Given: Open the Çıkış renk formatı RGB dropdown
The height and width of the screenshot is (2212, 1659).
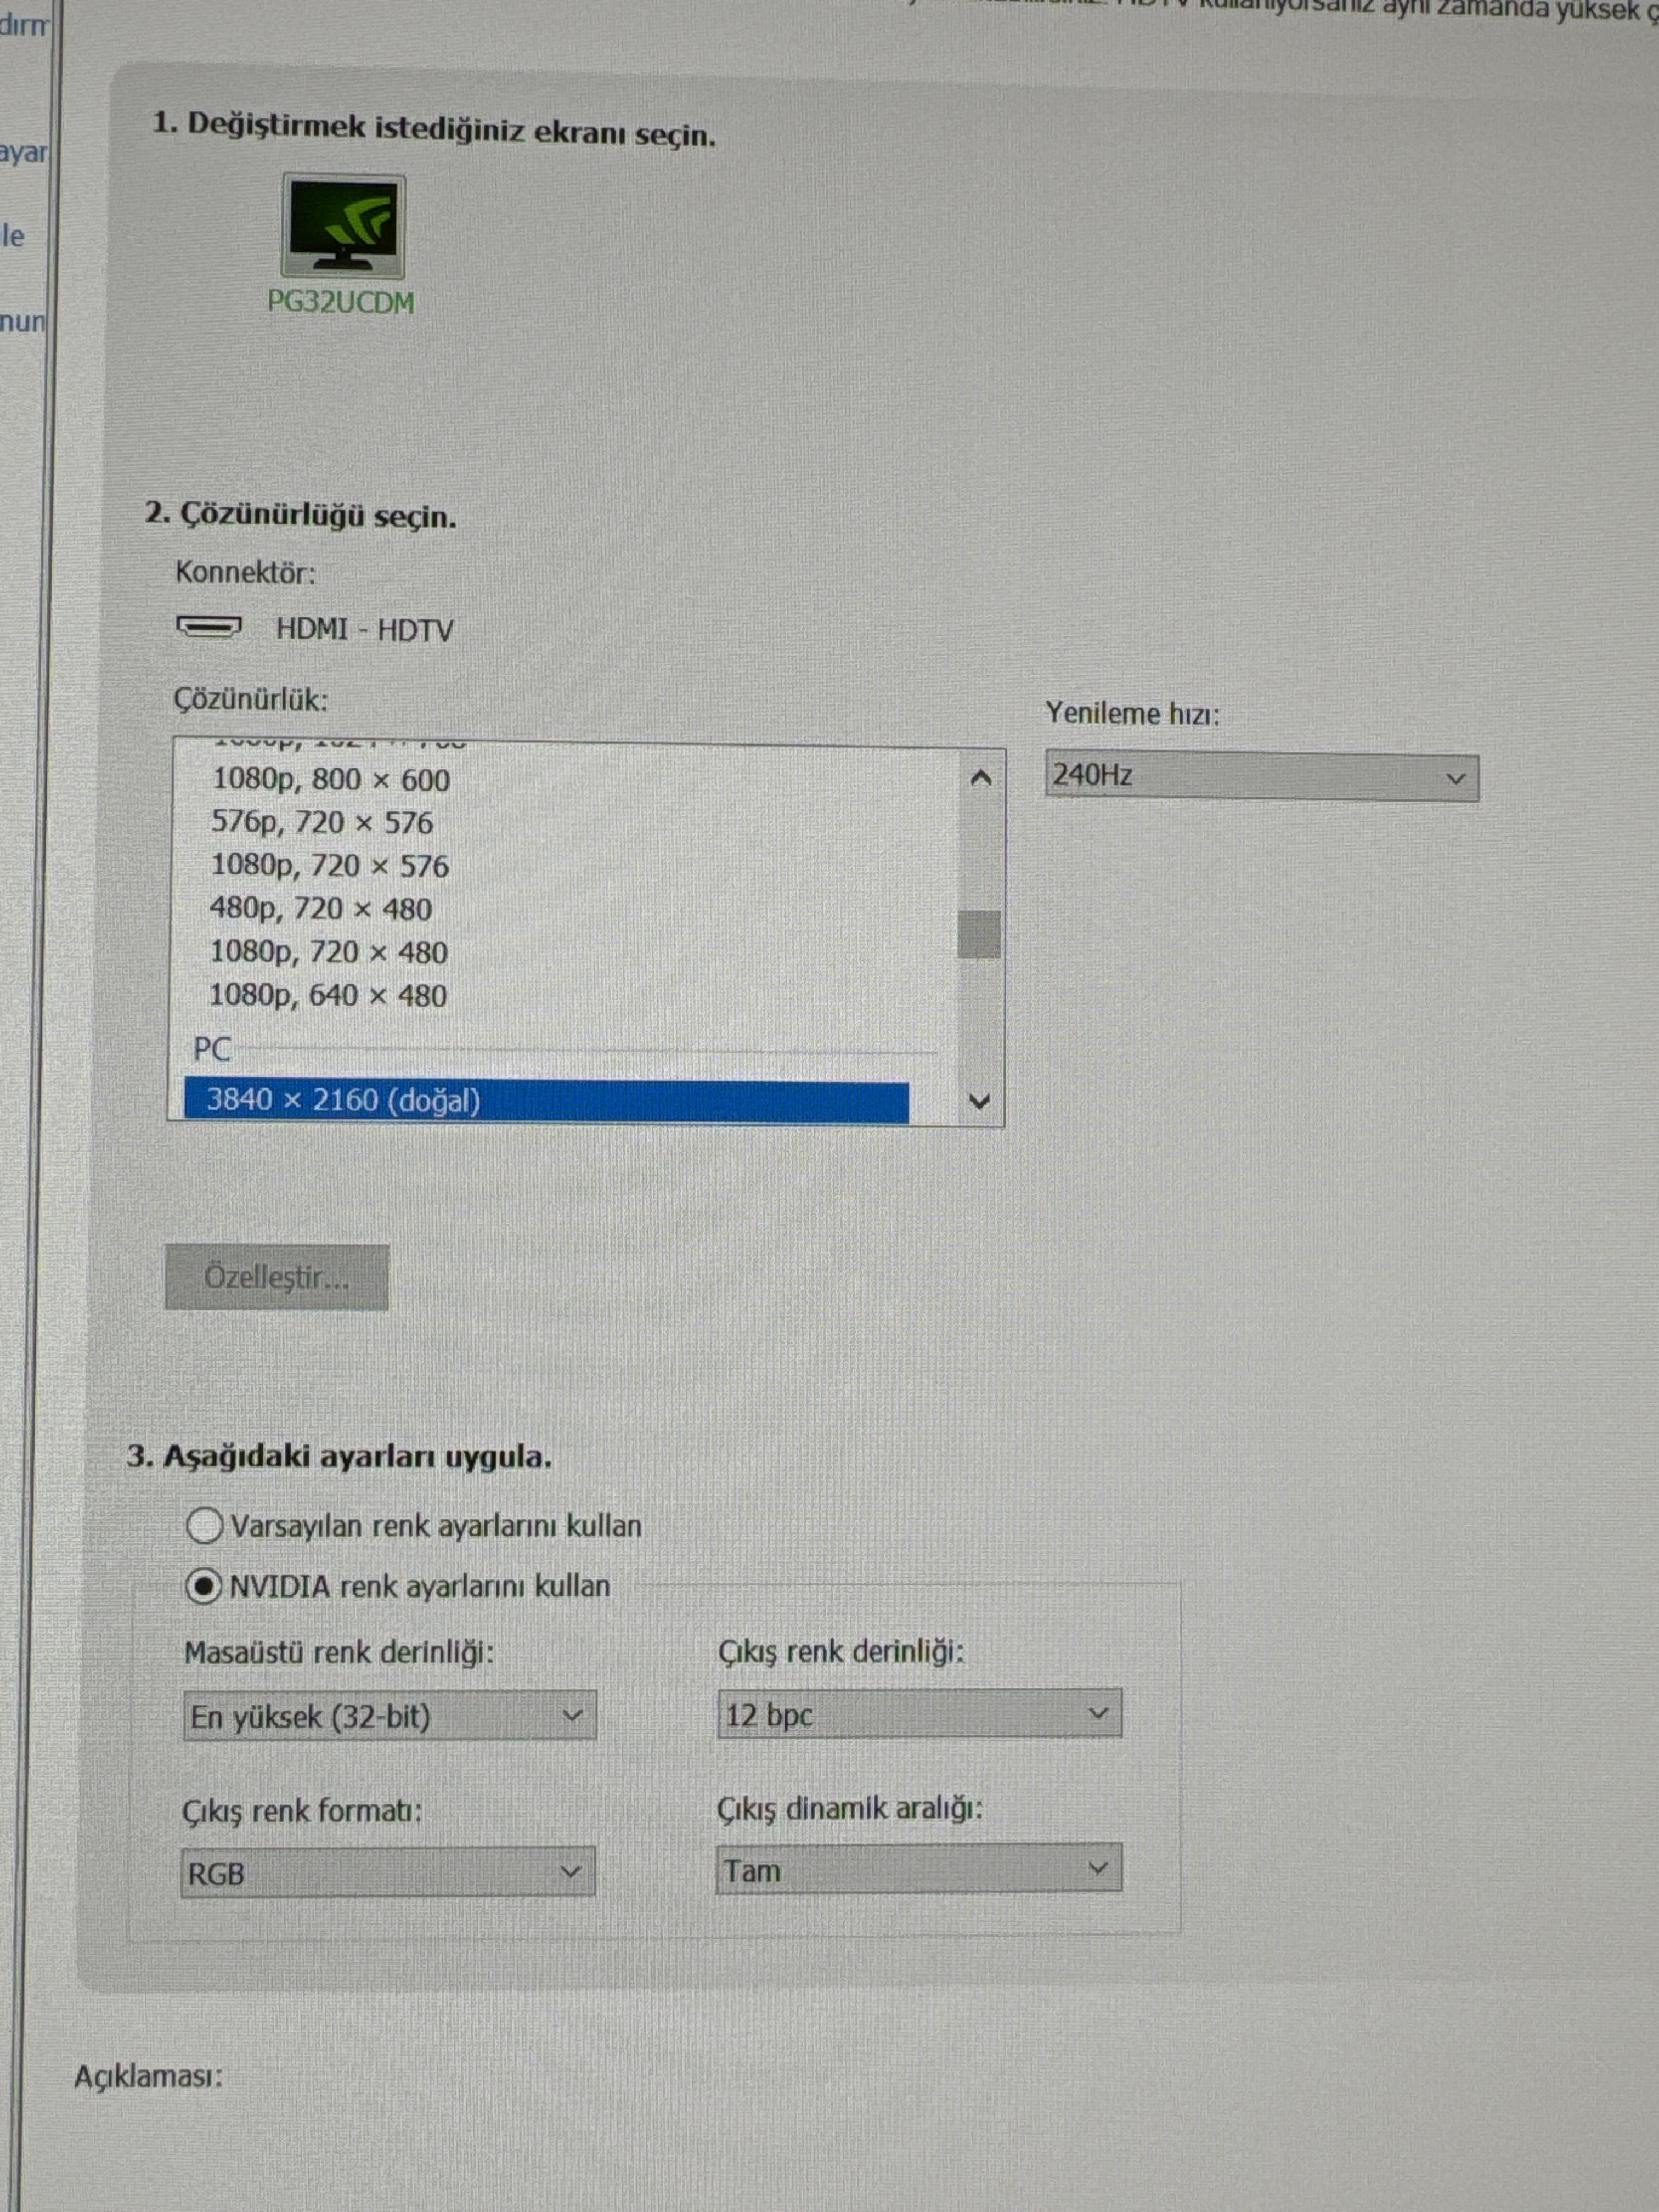Looking at the screenshot, I should (x=388, y=1872).
